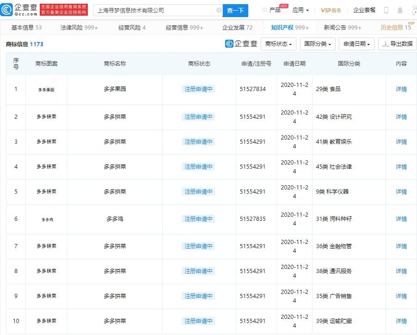Viewport: 417px width, 335px height.
Task: Open the notifications bell icon
Action: (x=400, y=10)
